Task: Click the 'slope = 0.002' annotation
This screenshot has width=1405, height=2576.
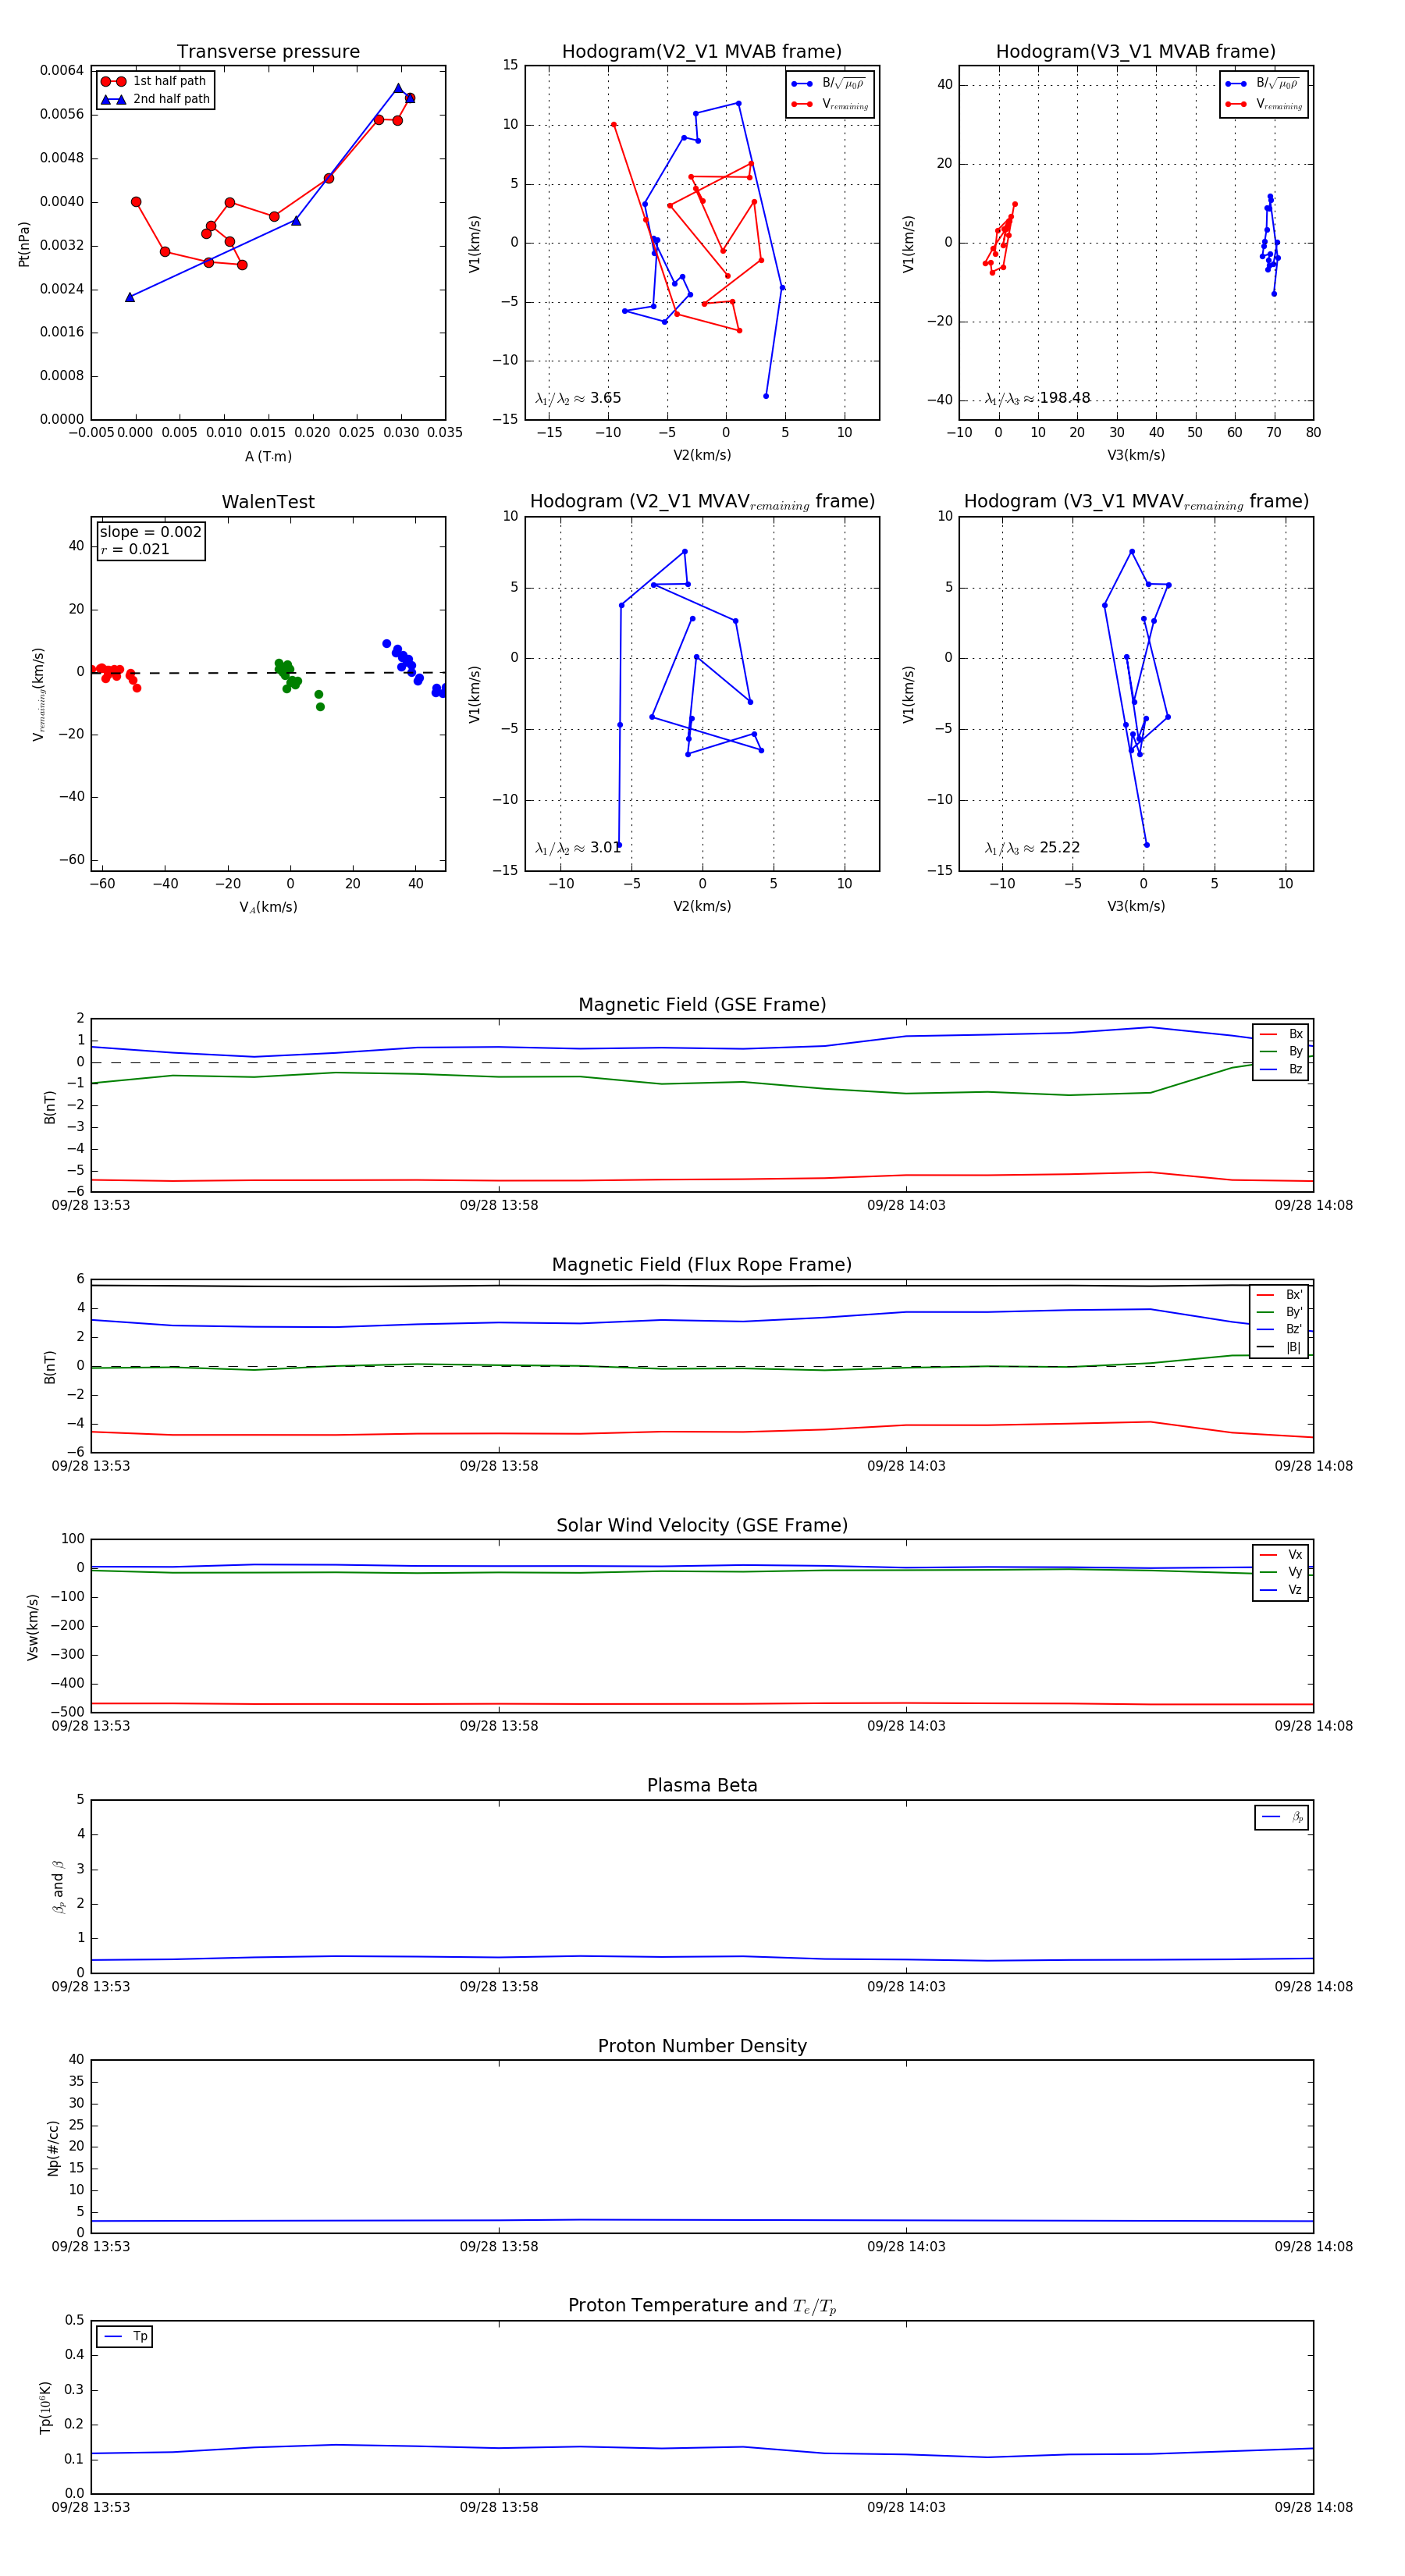Action: pos(150,532)
